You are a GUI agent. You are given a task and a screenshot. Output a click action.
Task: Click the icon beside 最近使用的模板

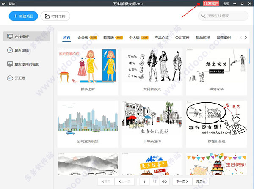(x=10, y=64)
